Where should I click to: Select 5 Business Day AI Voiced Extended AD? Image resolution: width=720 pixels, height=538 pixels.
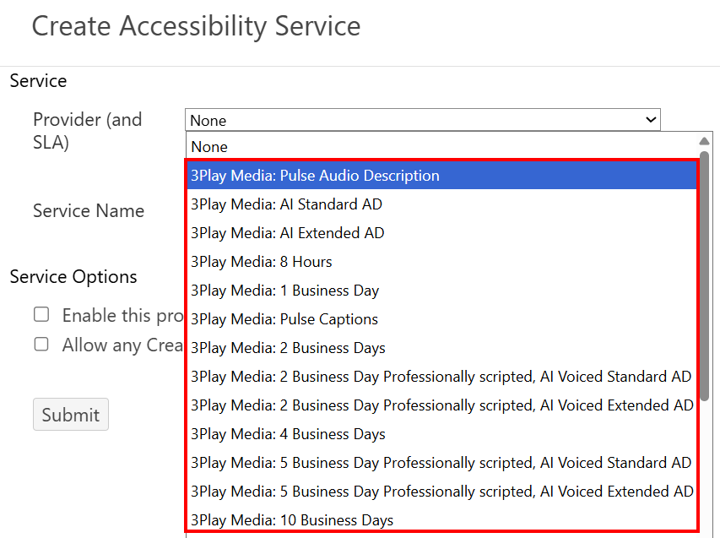[x=441, y=492]
